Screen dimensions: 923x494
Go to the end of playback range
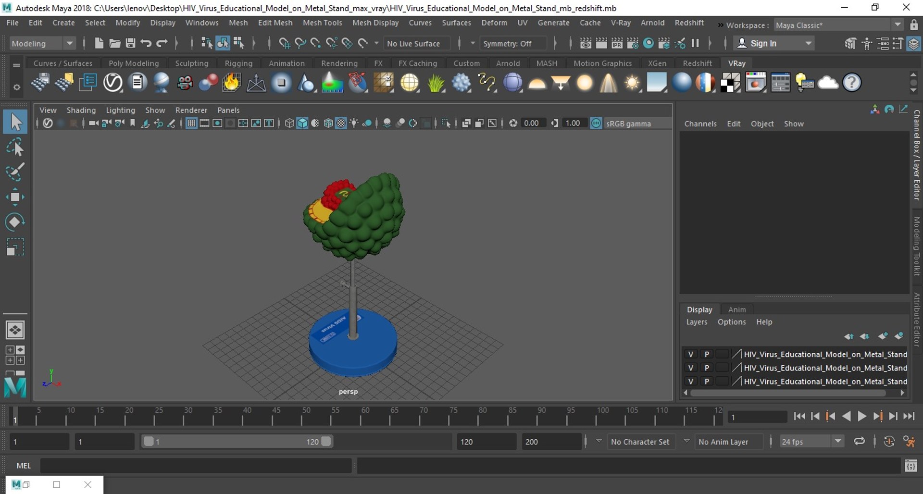coord(909,417)
